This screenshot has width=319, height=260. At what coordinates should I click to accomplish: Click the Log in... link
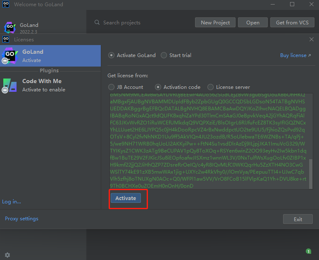coord(12,202)
